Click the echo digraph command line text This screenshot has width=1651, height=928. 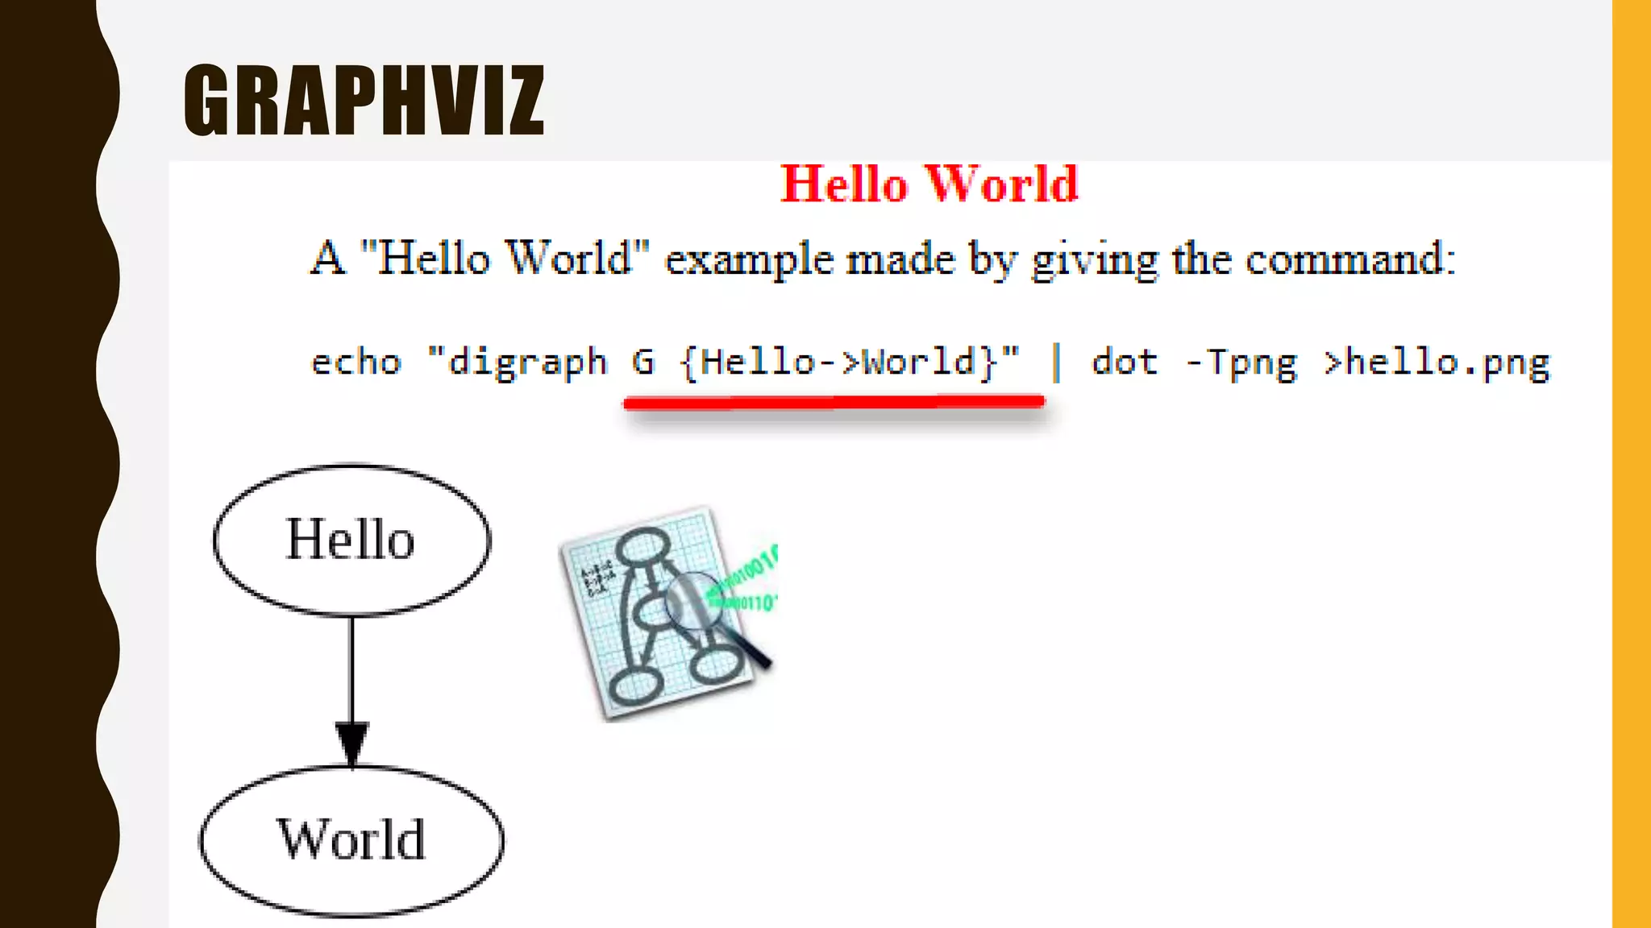click(x=930, y=362)
